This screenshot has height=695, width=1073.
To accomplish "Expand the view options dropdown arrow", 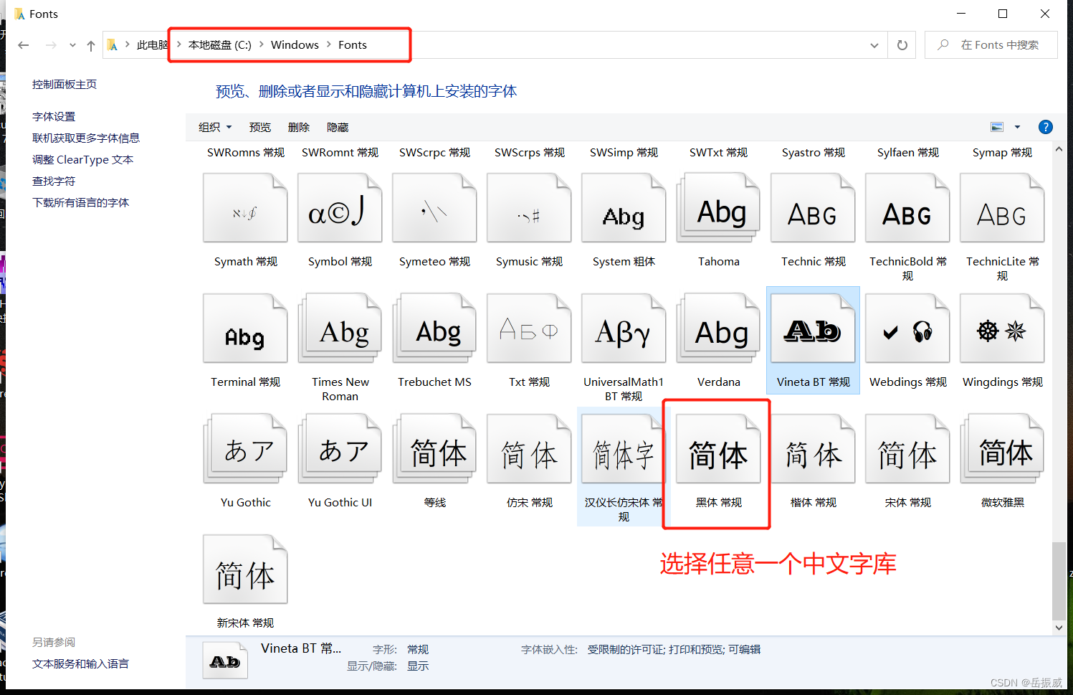I will click(1016, 126).
